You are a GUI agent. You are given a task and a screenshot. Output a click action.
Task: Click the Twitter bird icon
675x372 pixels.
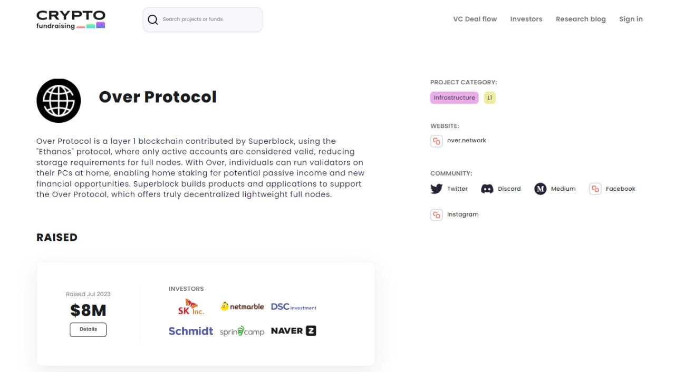[436, 189]
